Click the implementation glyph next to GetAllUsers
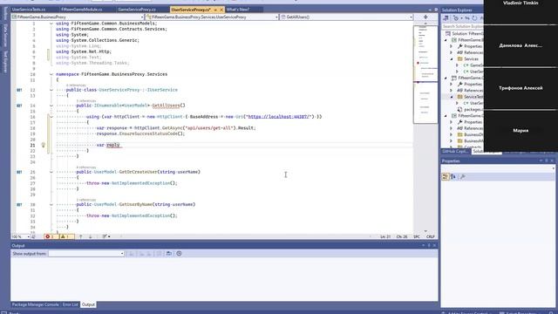The height and width of the screenshot is (314, 558). [x=19, y=106]
